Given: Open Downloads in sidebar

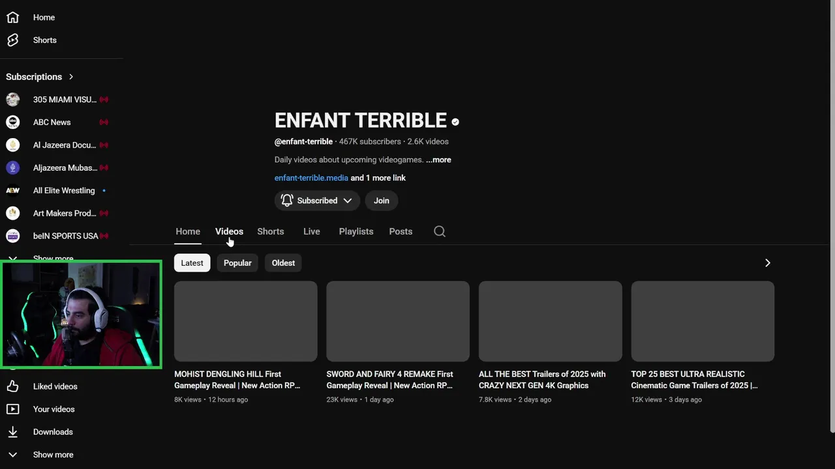Looking at the screenshot, I should pyautogui.click(x=53, y=432).
